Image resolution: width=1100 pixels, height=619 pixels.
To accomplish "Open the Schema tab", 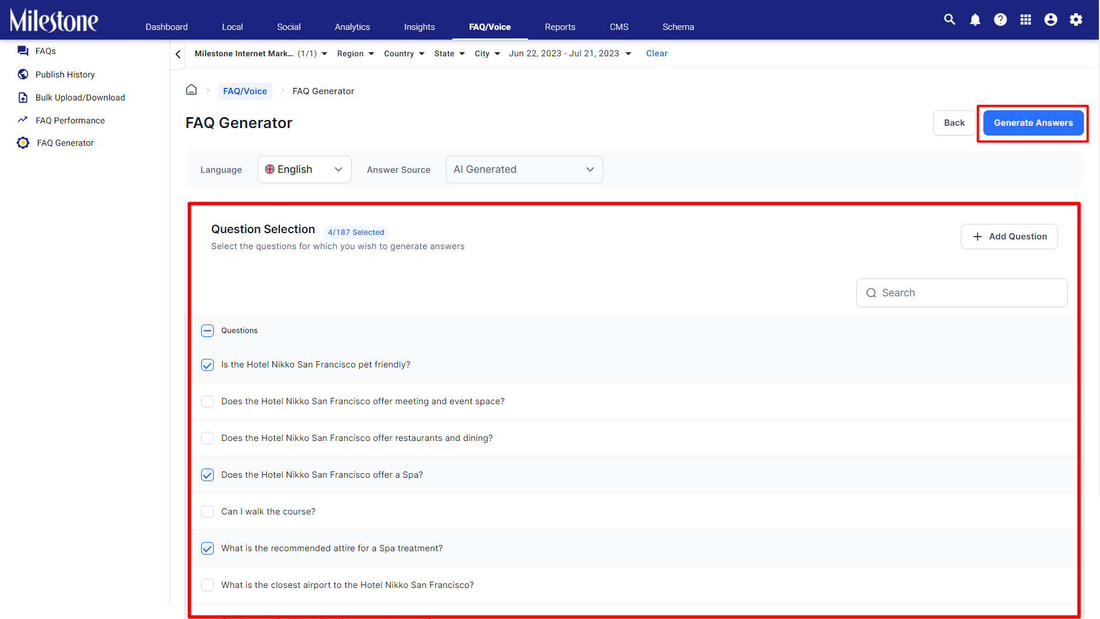I will pos(678,27).
